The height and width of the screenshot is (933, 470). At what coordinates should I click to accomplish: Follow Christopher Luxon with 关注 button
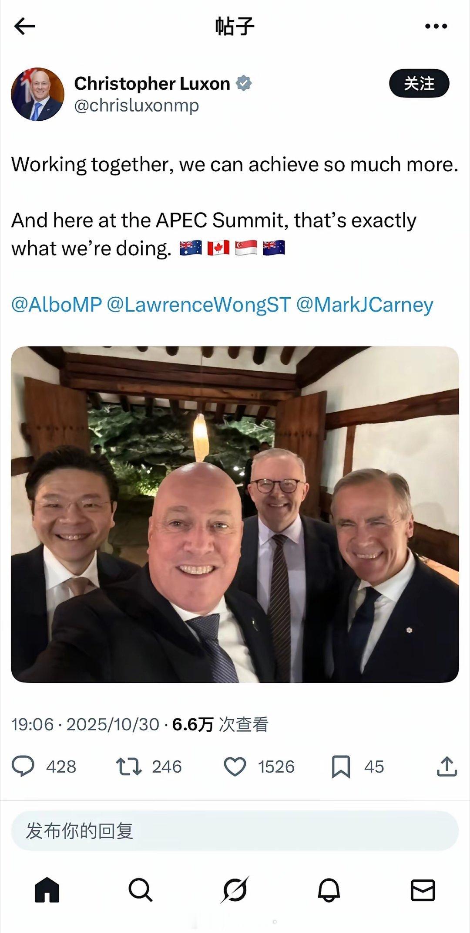pyautogui.click(x=419, y=83)
